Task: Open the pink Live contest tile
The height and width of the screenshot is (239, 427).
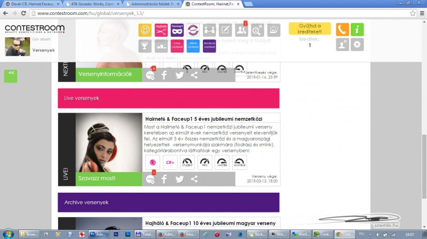Action: (177, 46)
